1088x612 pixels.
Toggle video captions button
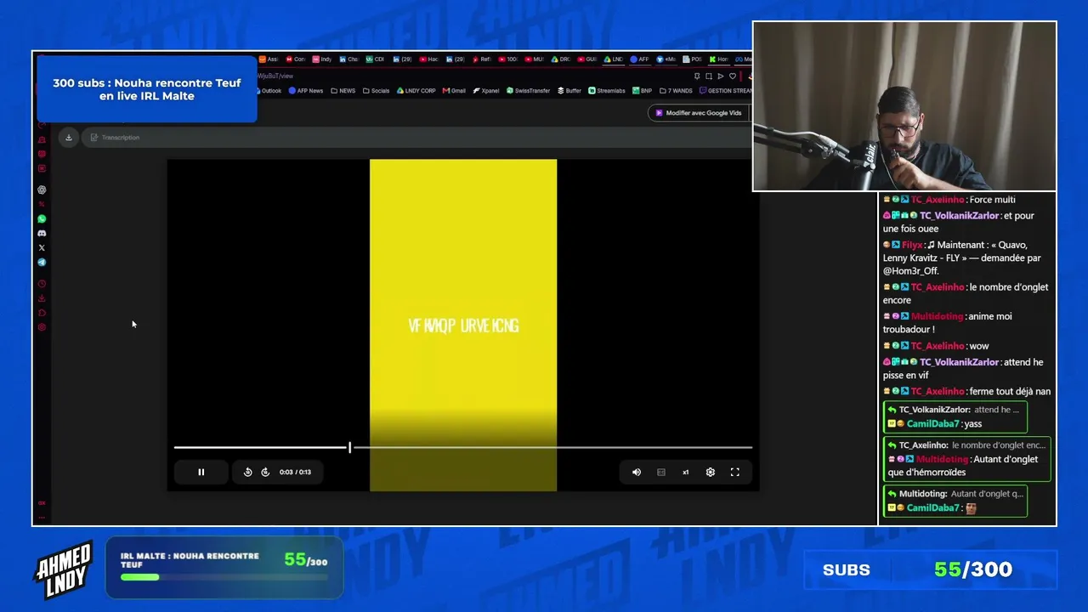[x=661, y=472]
